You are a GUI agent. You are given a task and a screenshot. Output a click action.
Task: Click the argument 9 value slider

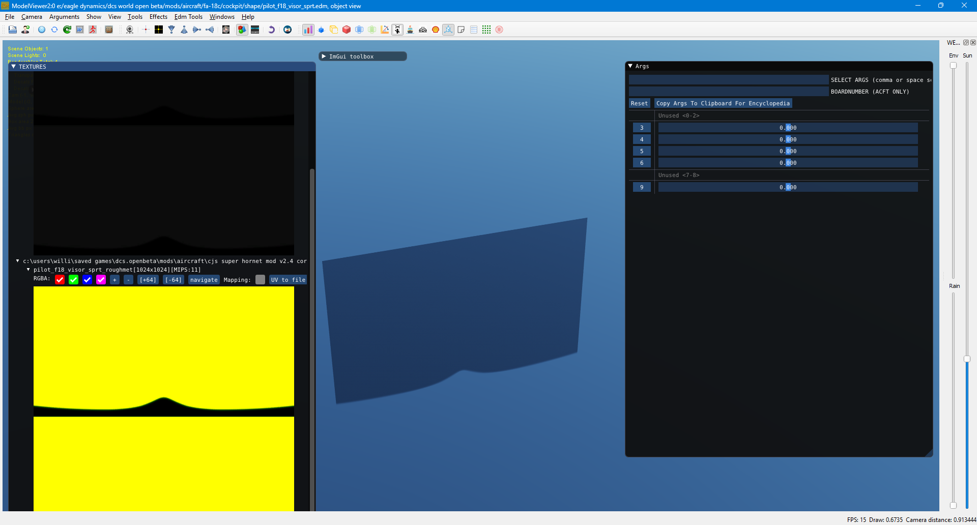tap(788, 187)
